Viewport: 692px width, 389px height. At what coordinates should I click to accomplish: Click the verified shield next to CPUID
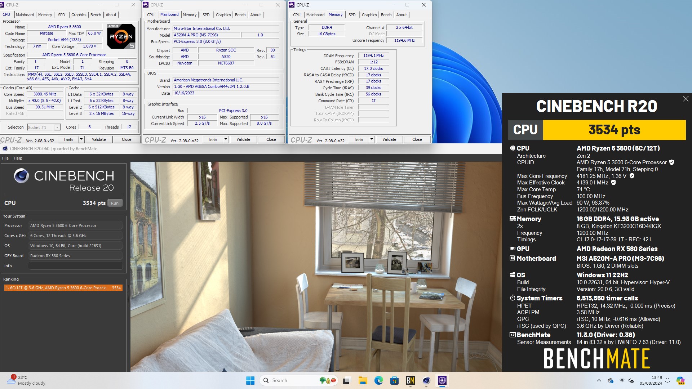click(671, 162)
